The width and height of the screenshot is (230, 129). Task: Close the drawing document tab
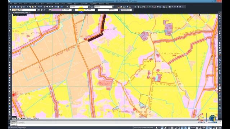(30, 13)
